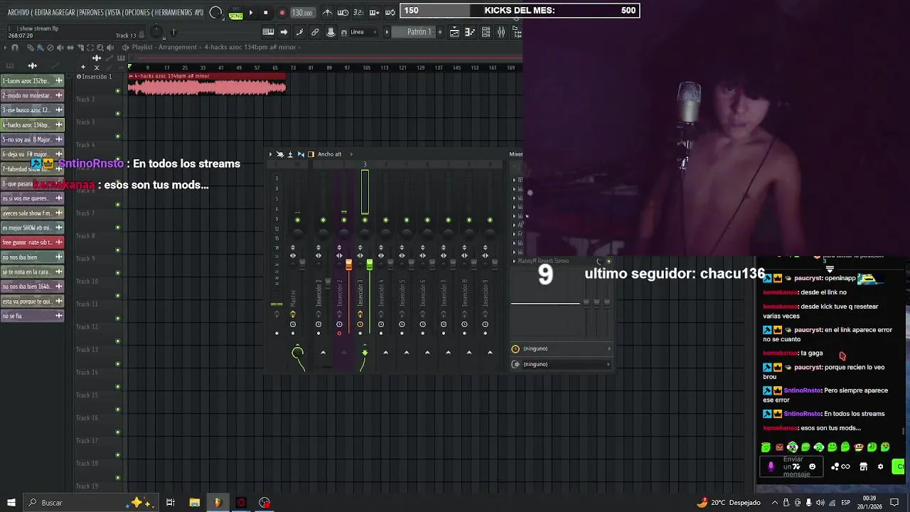Select the Inserción 4 mixer track

pos(381,292)
